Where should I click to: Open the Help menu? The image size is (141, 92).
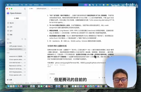pyautogui.click(x=42, y=5)
